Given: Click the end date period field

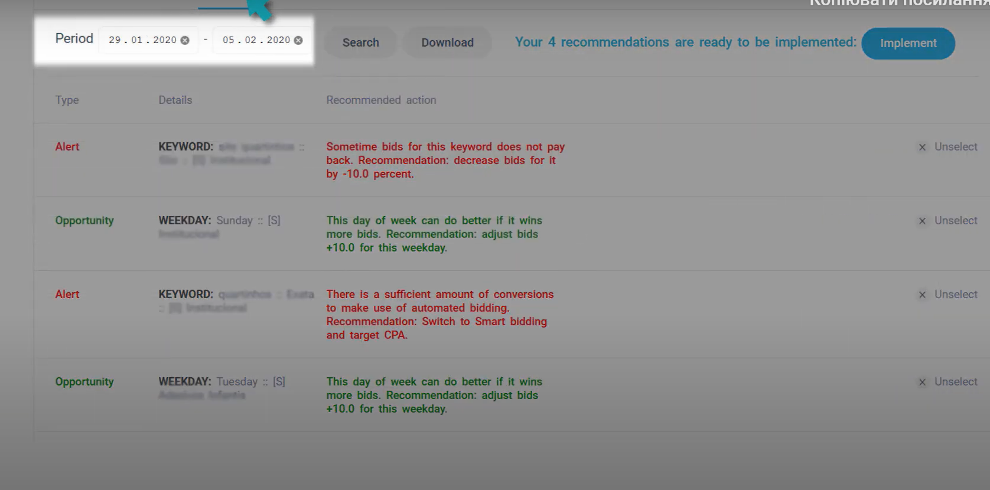Looking at the screenshot, I should [256, 40].
